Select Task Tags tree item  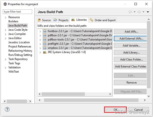14,63
